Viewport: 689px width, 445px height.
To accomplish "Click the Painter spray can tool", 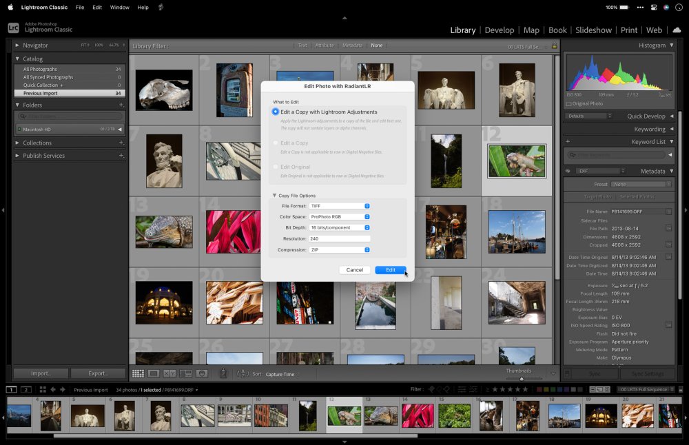I will coord(223,373).
